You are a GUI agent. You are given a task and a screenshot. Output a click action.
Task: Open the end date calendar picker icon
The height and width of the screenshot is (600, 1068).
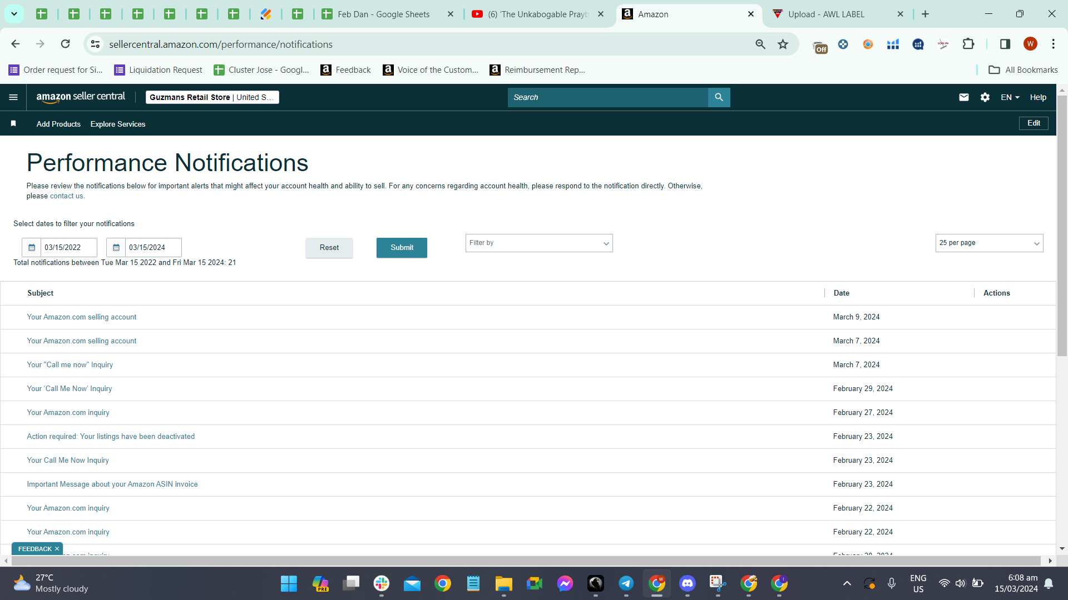pos(116,247)
